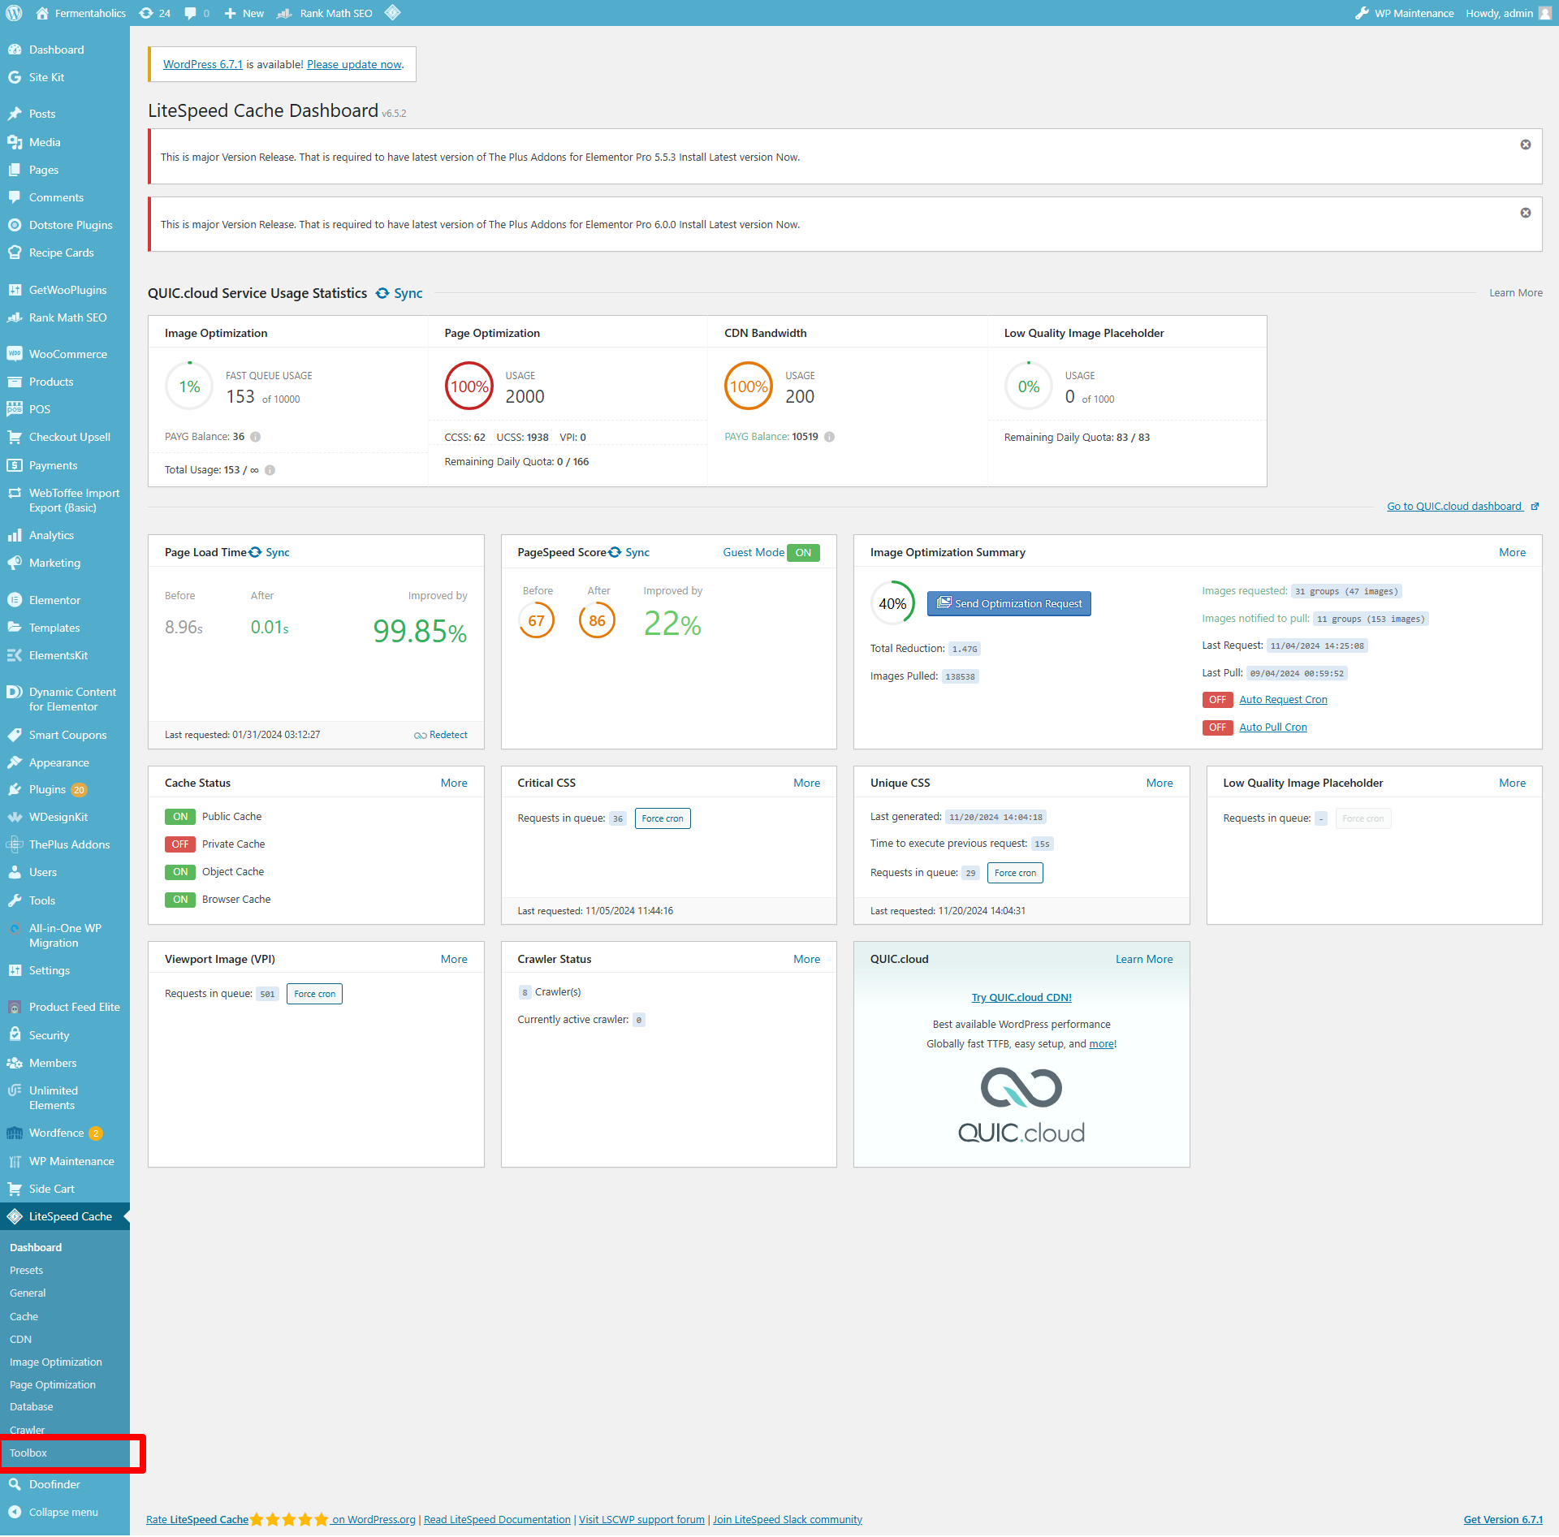Open More in Cache Status card
This screenshot has width=1559, height=1537.
pyautogui.click(x=454, y=783)
